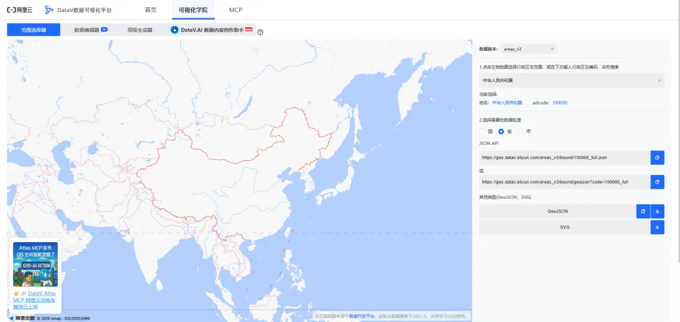This screenshot has width=680, height=322.
Task: Select the 省 granularity radio button
Action: coord(501,131)
